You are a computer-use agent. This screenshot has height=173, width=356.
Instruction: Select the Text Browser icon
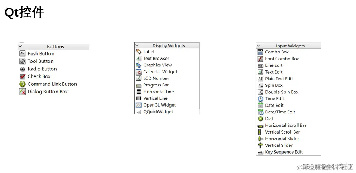pos(139,58)
